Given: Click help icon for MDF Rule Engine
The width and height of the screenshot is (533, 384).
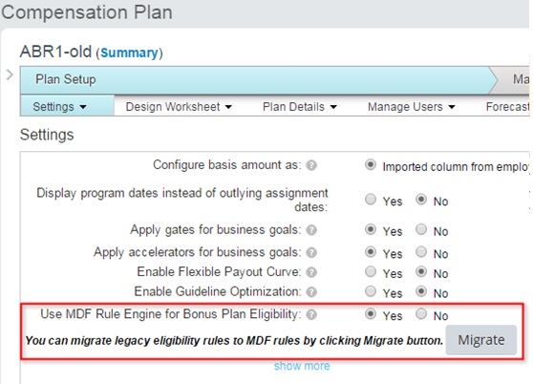Looking at the screenshot, I should [311, 314].
